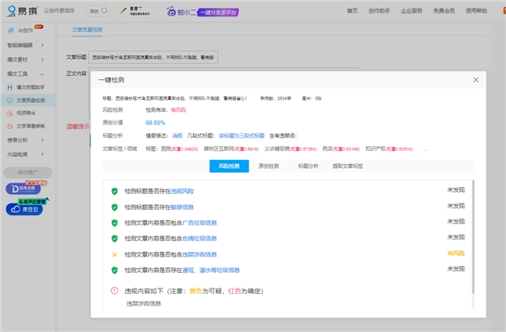This screenshot has width=506, height=332.
Task: Close the 一键检测 dialog with the X
Action: (x=476, y=79)
